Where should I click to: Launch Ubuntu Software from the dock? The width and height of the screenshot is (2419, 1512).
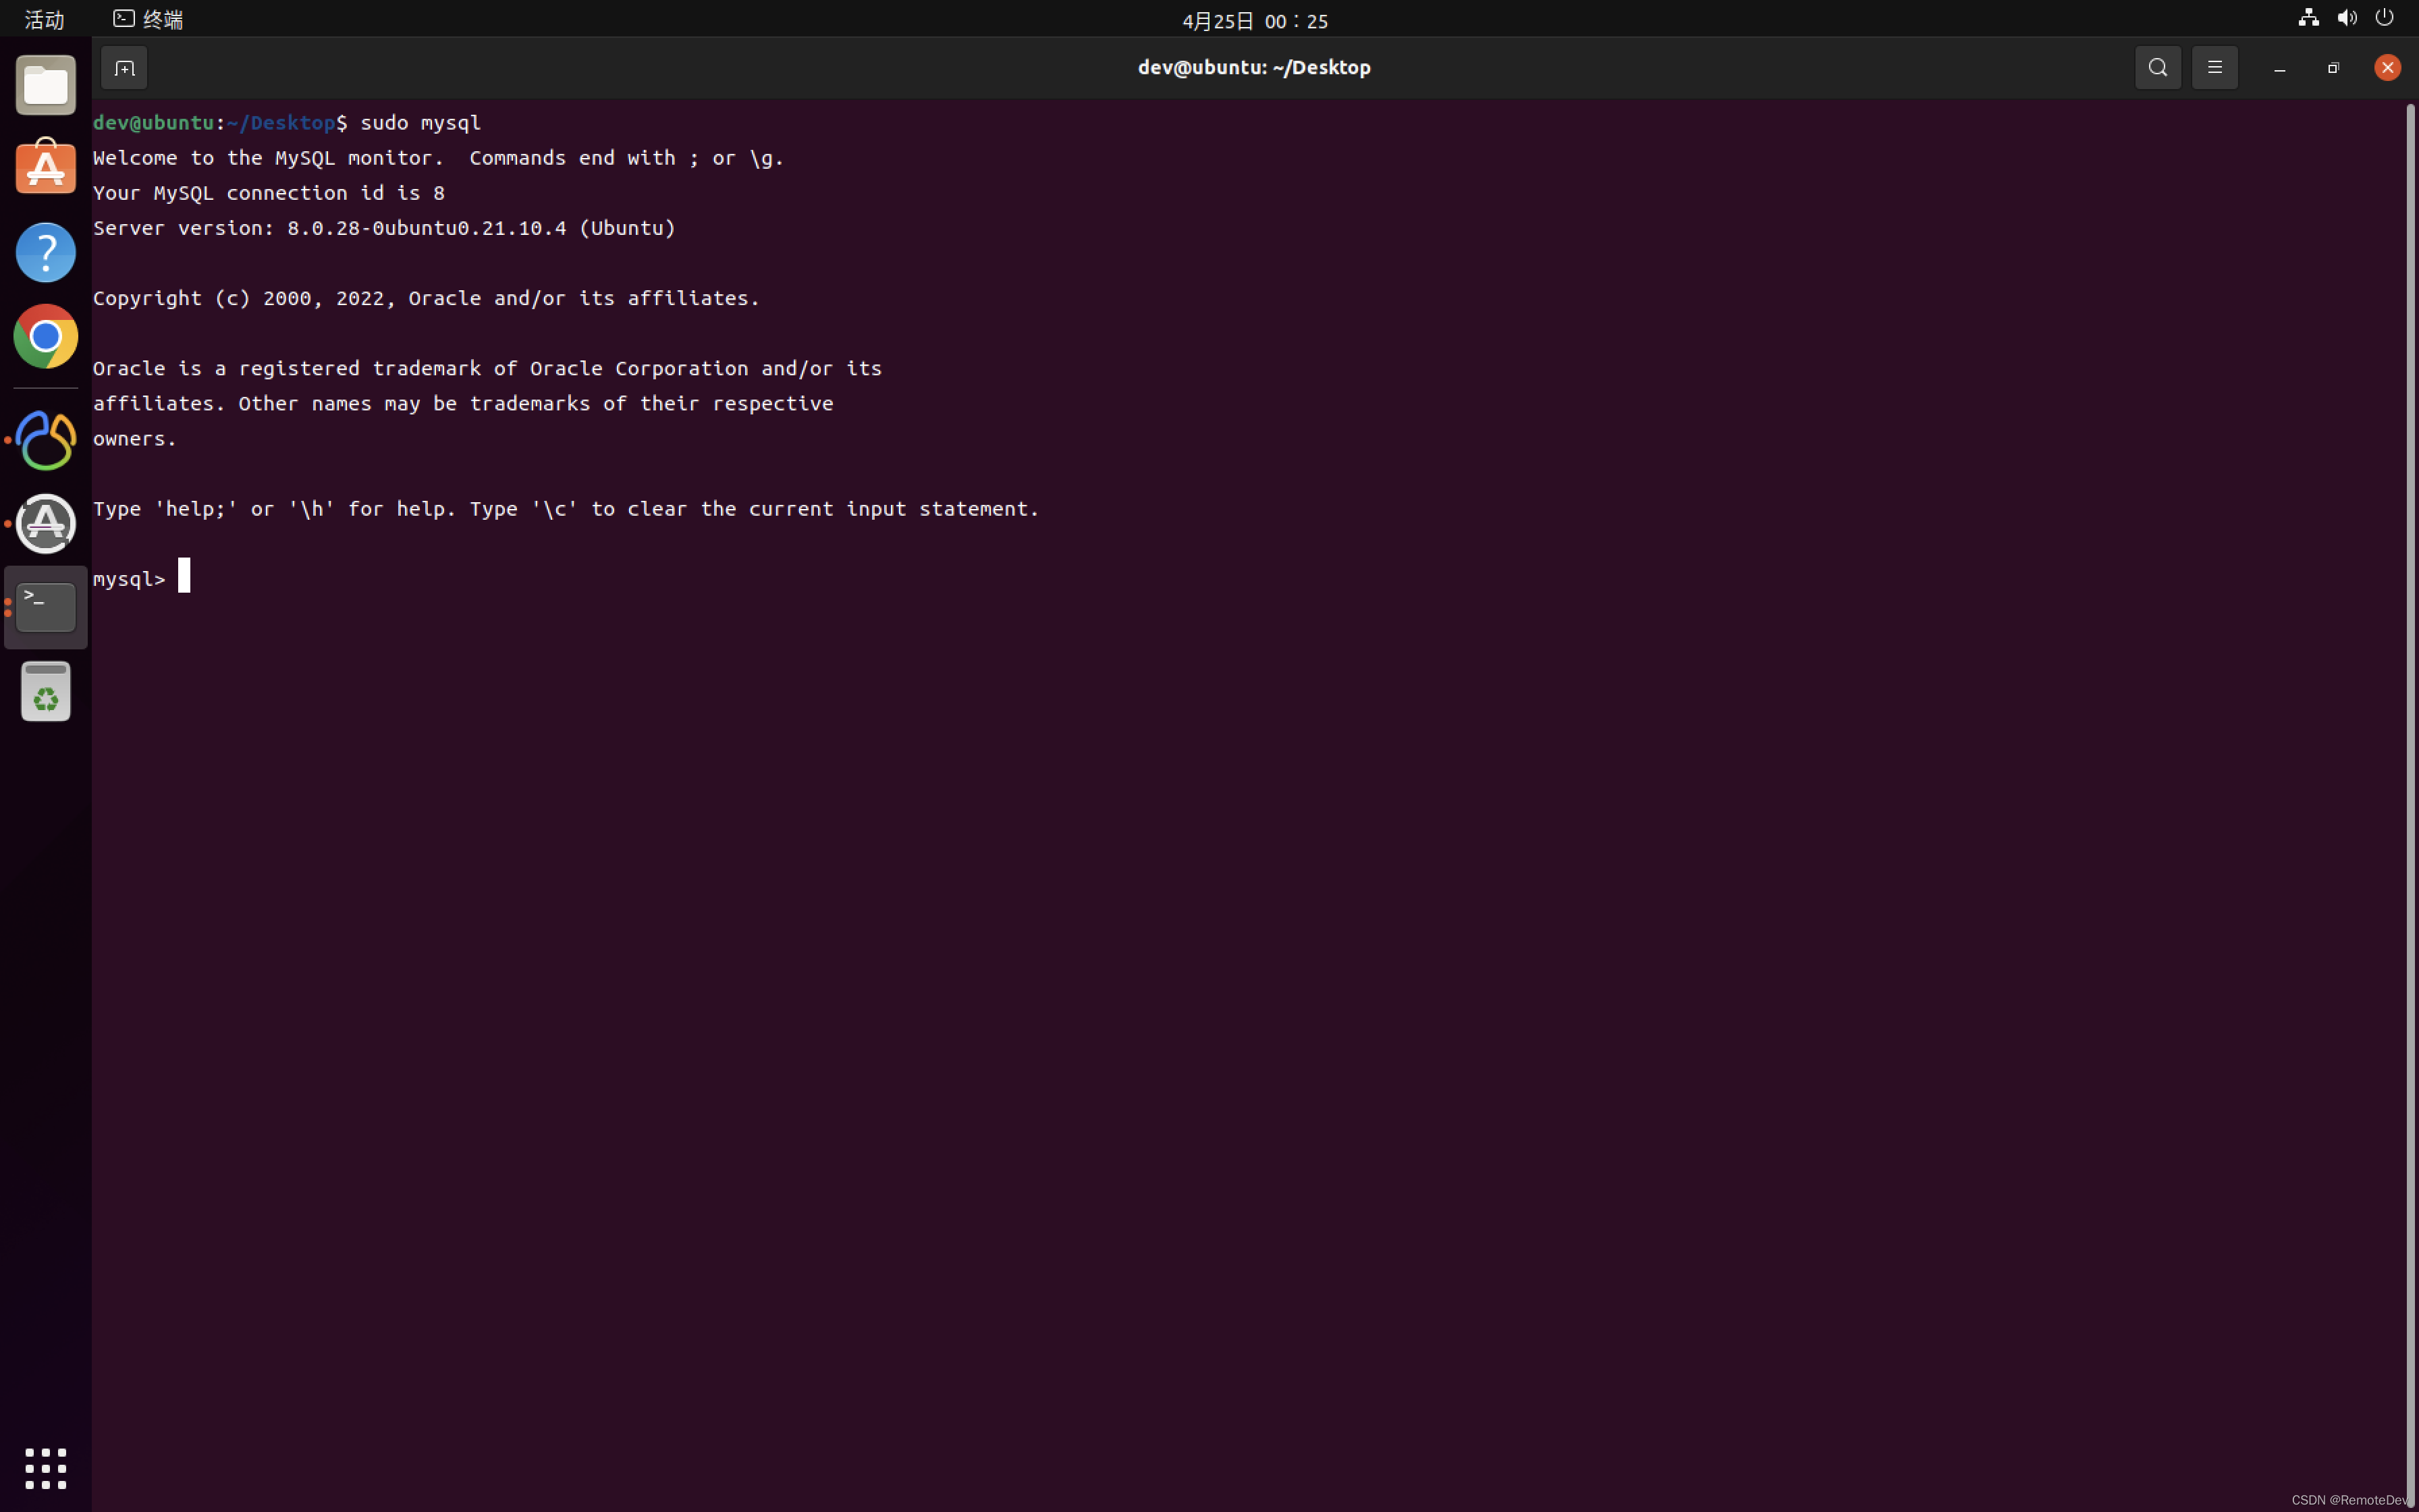(x=46, y=167)
